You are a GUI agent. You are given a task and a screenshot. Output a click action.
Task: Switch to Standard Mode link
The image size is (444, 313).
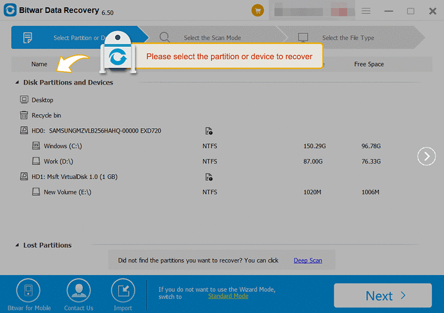[228, 296]
